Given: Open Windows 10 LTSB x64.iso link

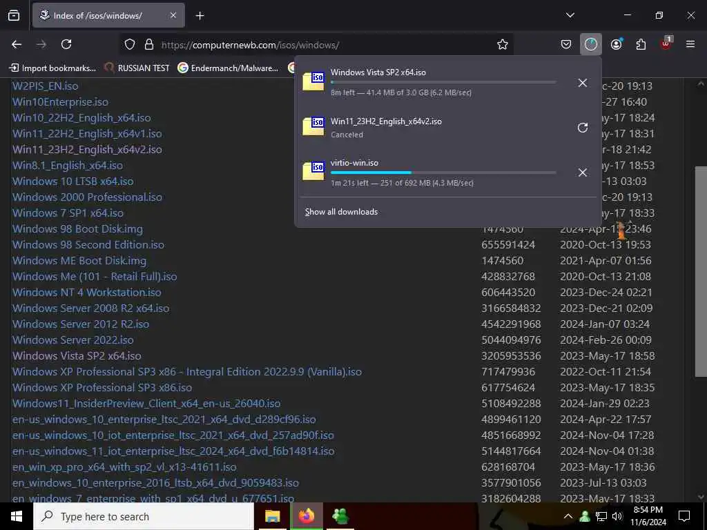Looking at the screenshot, I should 73,181.
